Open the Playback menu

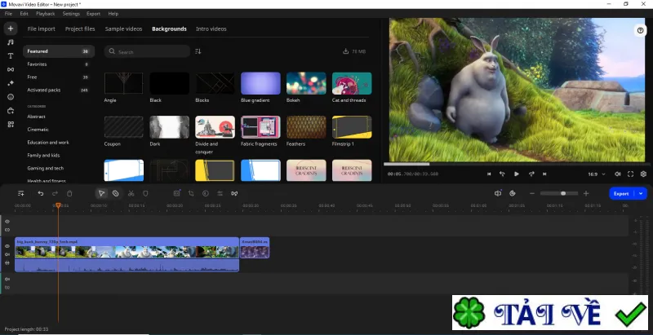45,14
